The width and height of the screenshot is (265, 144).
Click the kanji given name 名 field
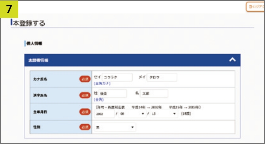154,94
